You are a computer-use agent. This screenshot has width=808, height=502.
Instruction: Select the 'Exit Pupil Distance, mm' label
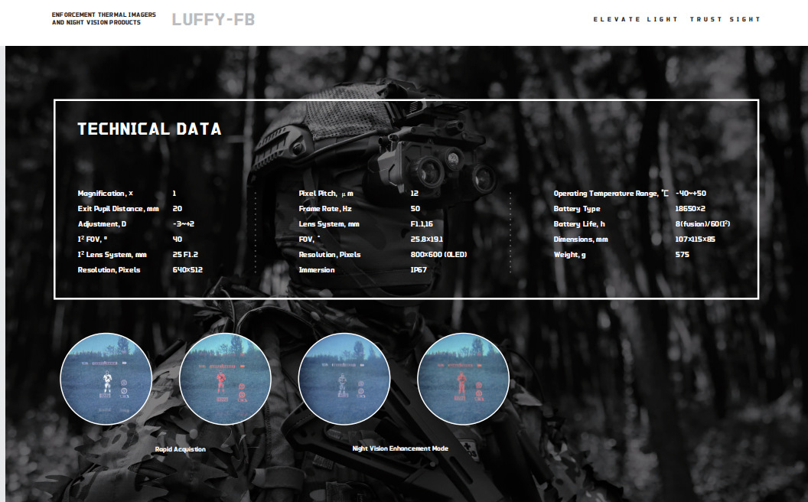click(x=118, y=209)
